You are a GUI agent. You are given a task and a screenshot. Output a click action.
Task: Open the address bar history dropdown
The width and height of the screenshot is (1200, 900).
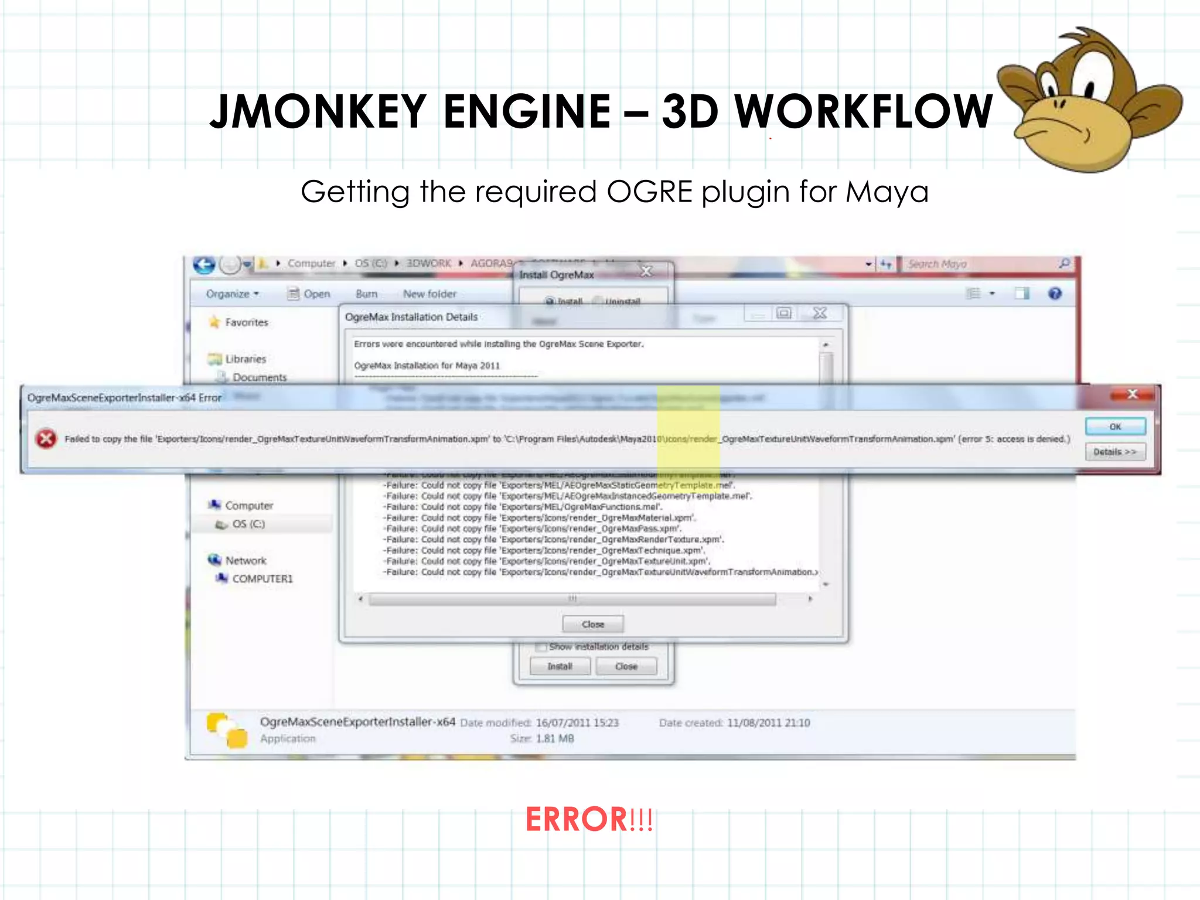tap(868, 264)
